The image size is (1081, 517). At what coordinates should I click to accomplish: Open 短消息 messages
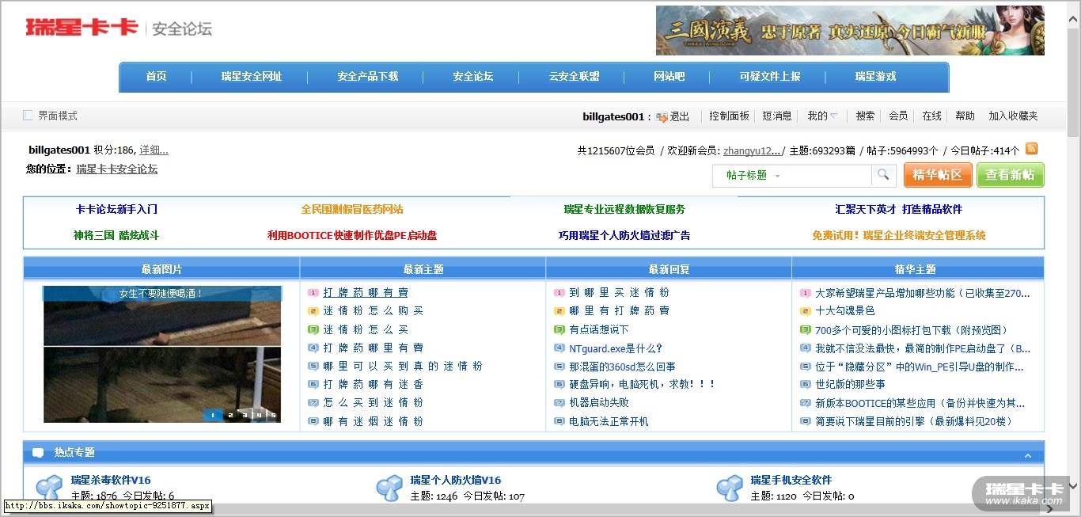pyautogui.click(x=777, y=116)
